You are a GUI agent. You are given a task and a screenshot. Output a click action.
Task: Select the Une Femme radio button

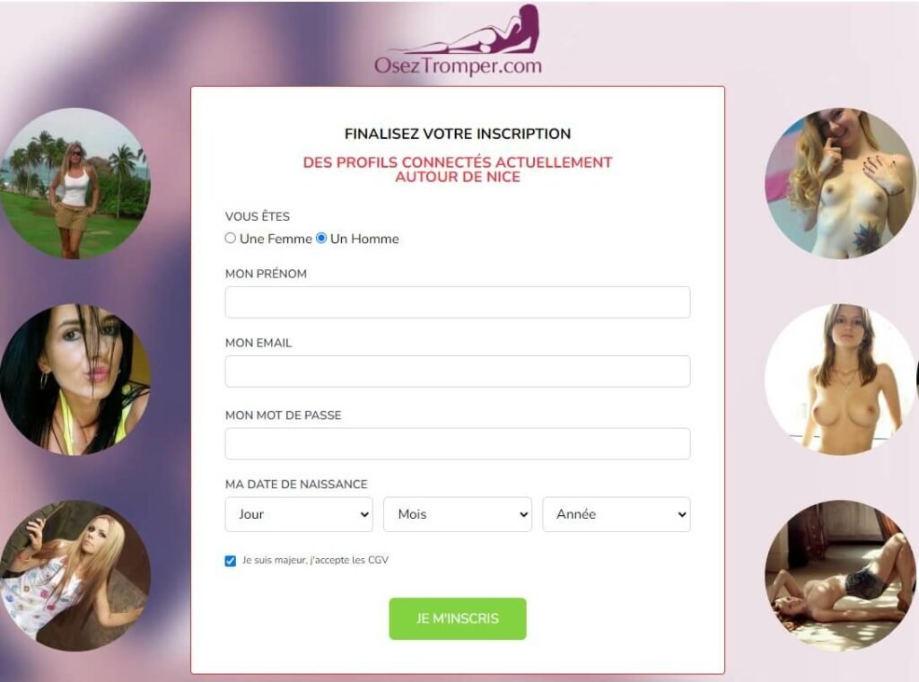231,238
